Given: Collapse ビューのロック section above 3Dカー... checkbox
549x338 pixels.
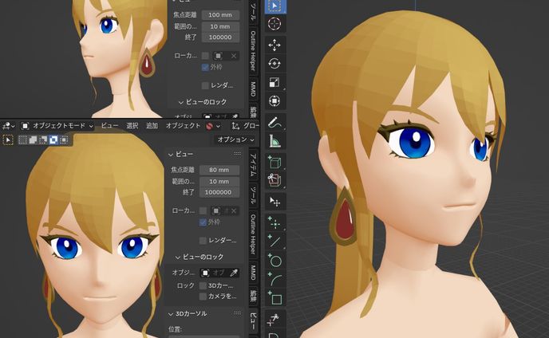Looking at the screenshot, I should click(199, 257).
